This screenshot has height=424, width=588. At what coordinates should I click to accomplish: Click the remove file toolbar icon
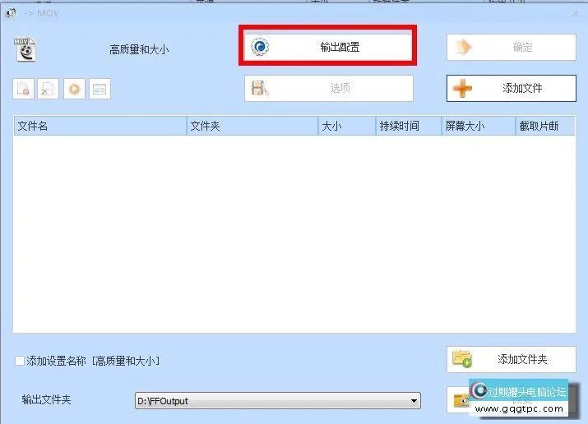click(23, 89)
